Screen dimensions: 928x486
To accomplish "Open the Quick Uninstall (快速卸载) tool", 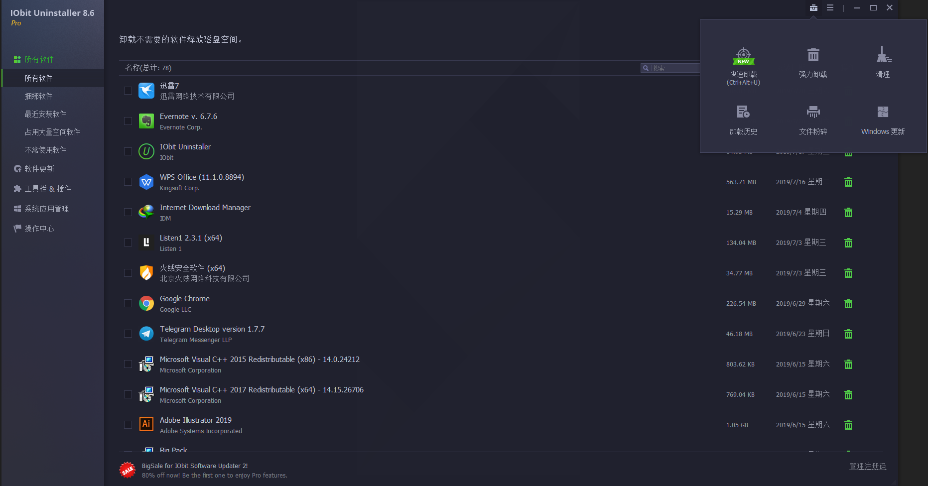I will [743, 66].
